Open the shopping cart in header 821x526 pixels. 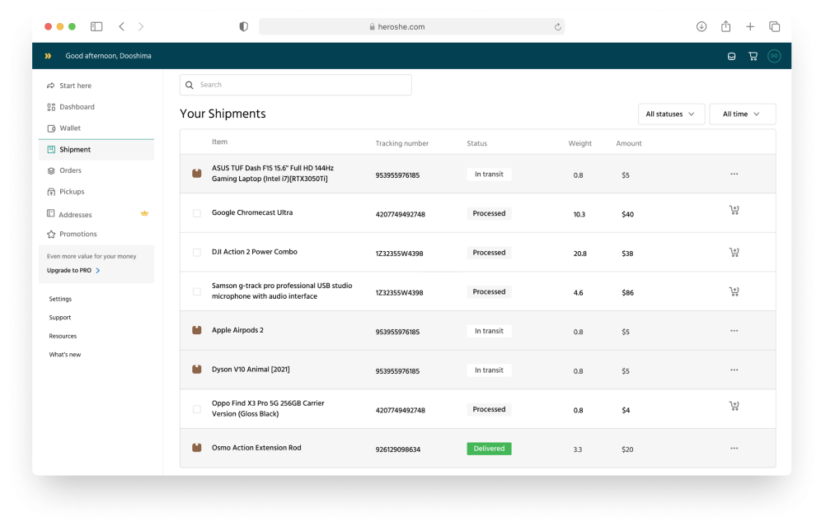[753, 56]
